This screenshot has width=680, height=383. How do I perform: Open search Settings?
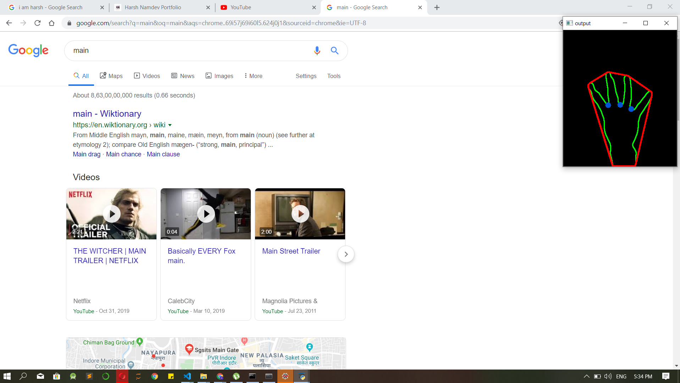point(306,76)
